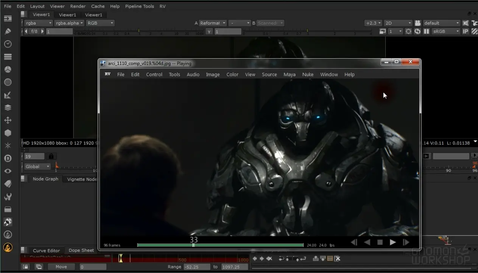The height and width of the screenshot is (273, 478).
Task: Click the Range start field -52.25
Action: click(x=196, y=267)
